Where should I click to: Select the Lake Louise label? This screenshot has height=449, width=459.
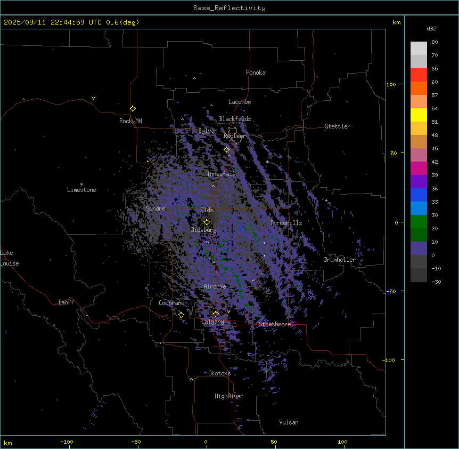[x=10, y=258]
